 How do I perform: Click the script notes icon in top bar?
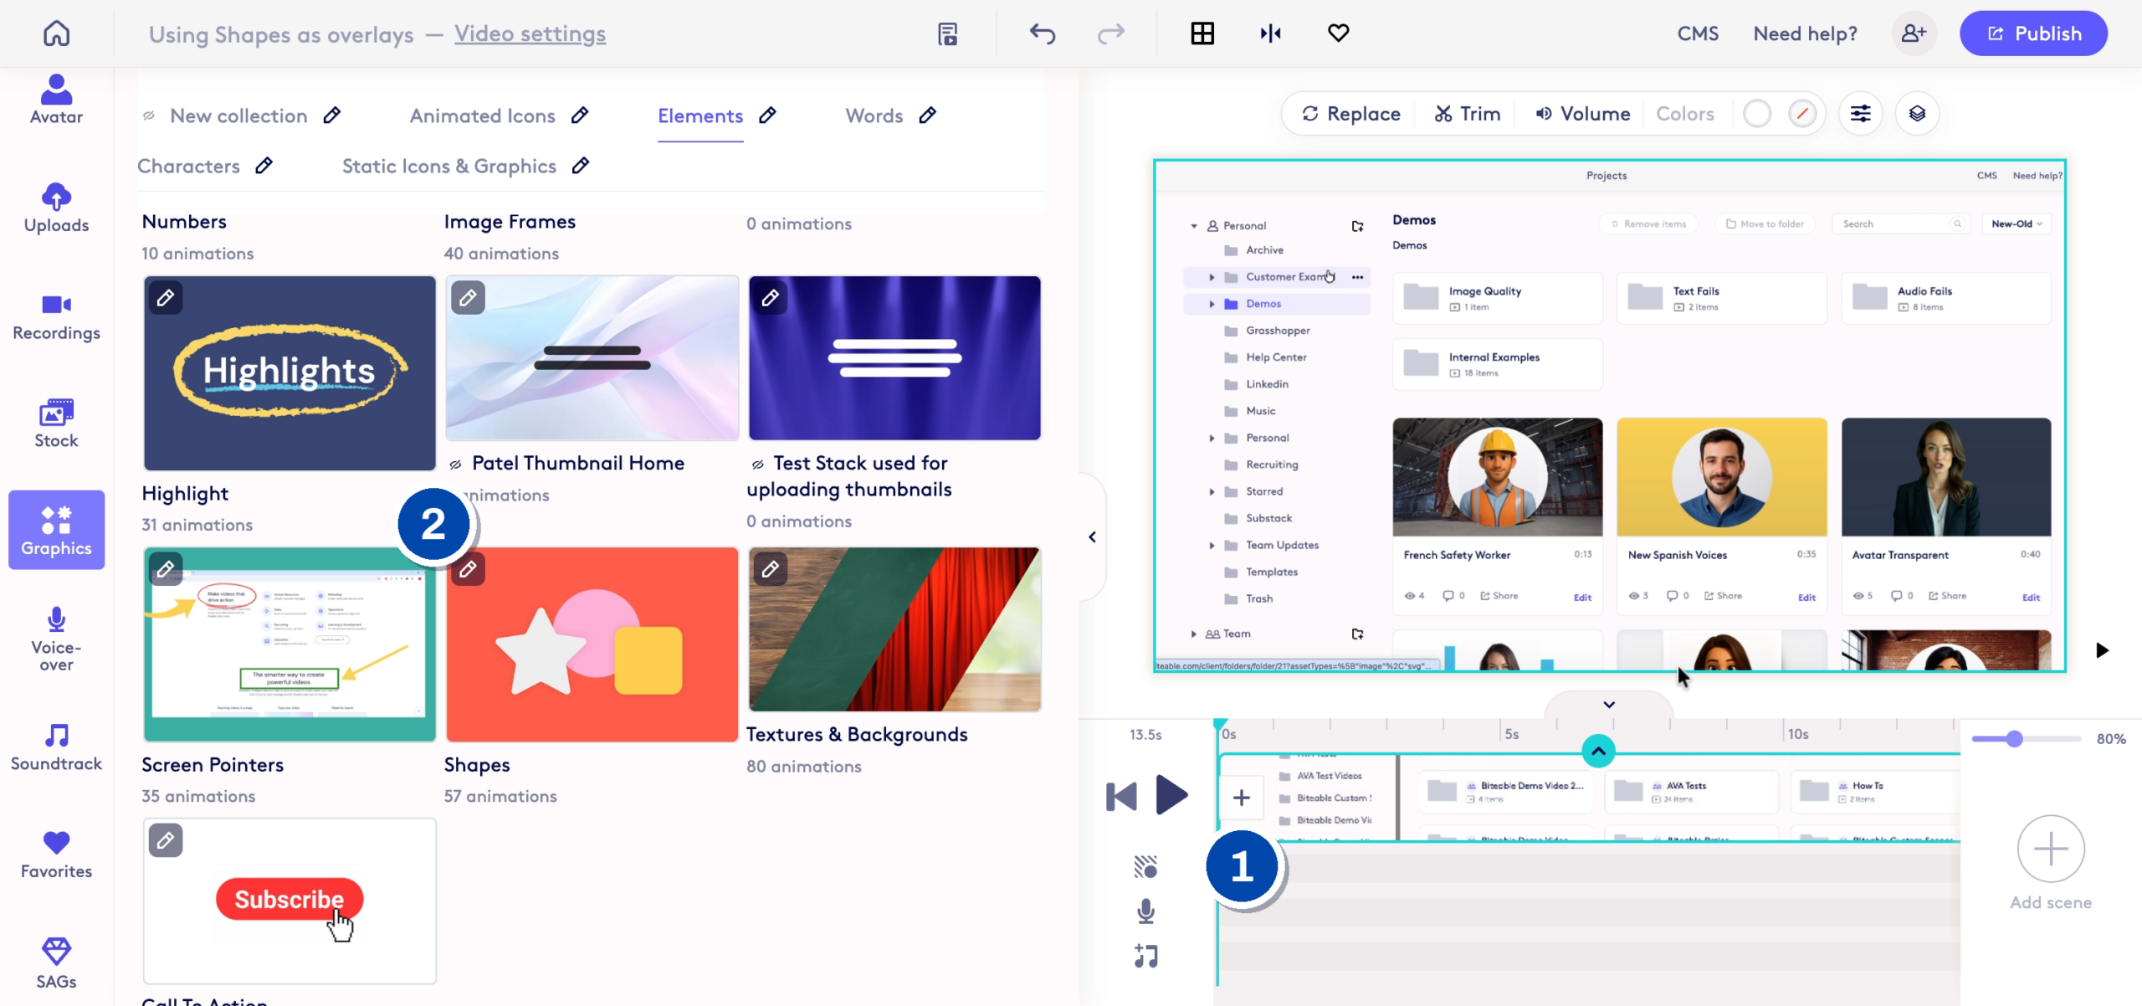[x=947, y=33]
